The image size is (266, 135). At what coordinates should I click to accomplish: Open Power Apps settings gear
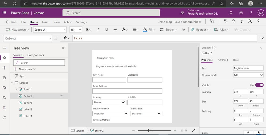pyautogui.click(x=241, y=13)
